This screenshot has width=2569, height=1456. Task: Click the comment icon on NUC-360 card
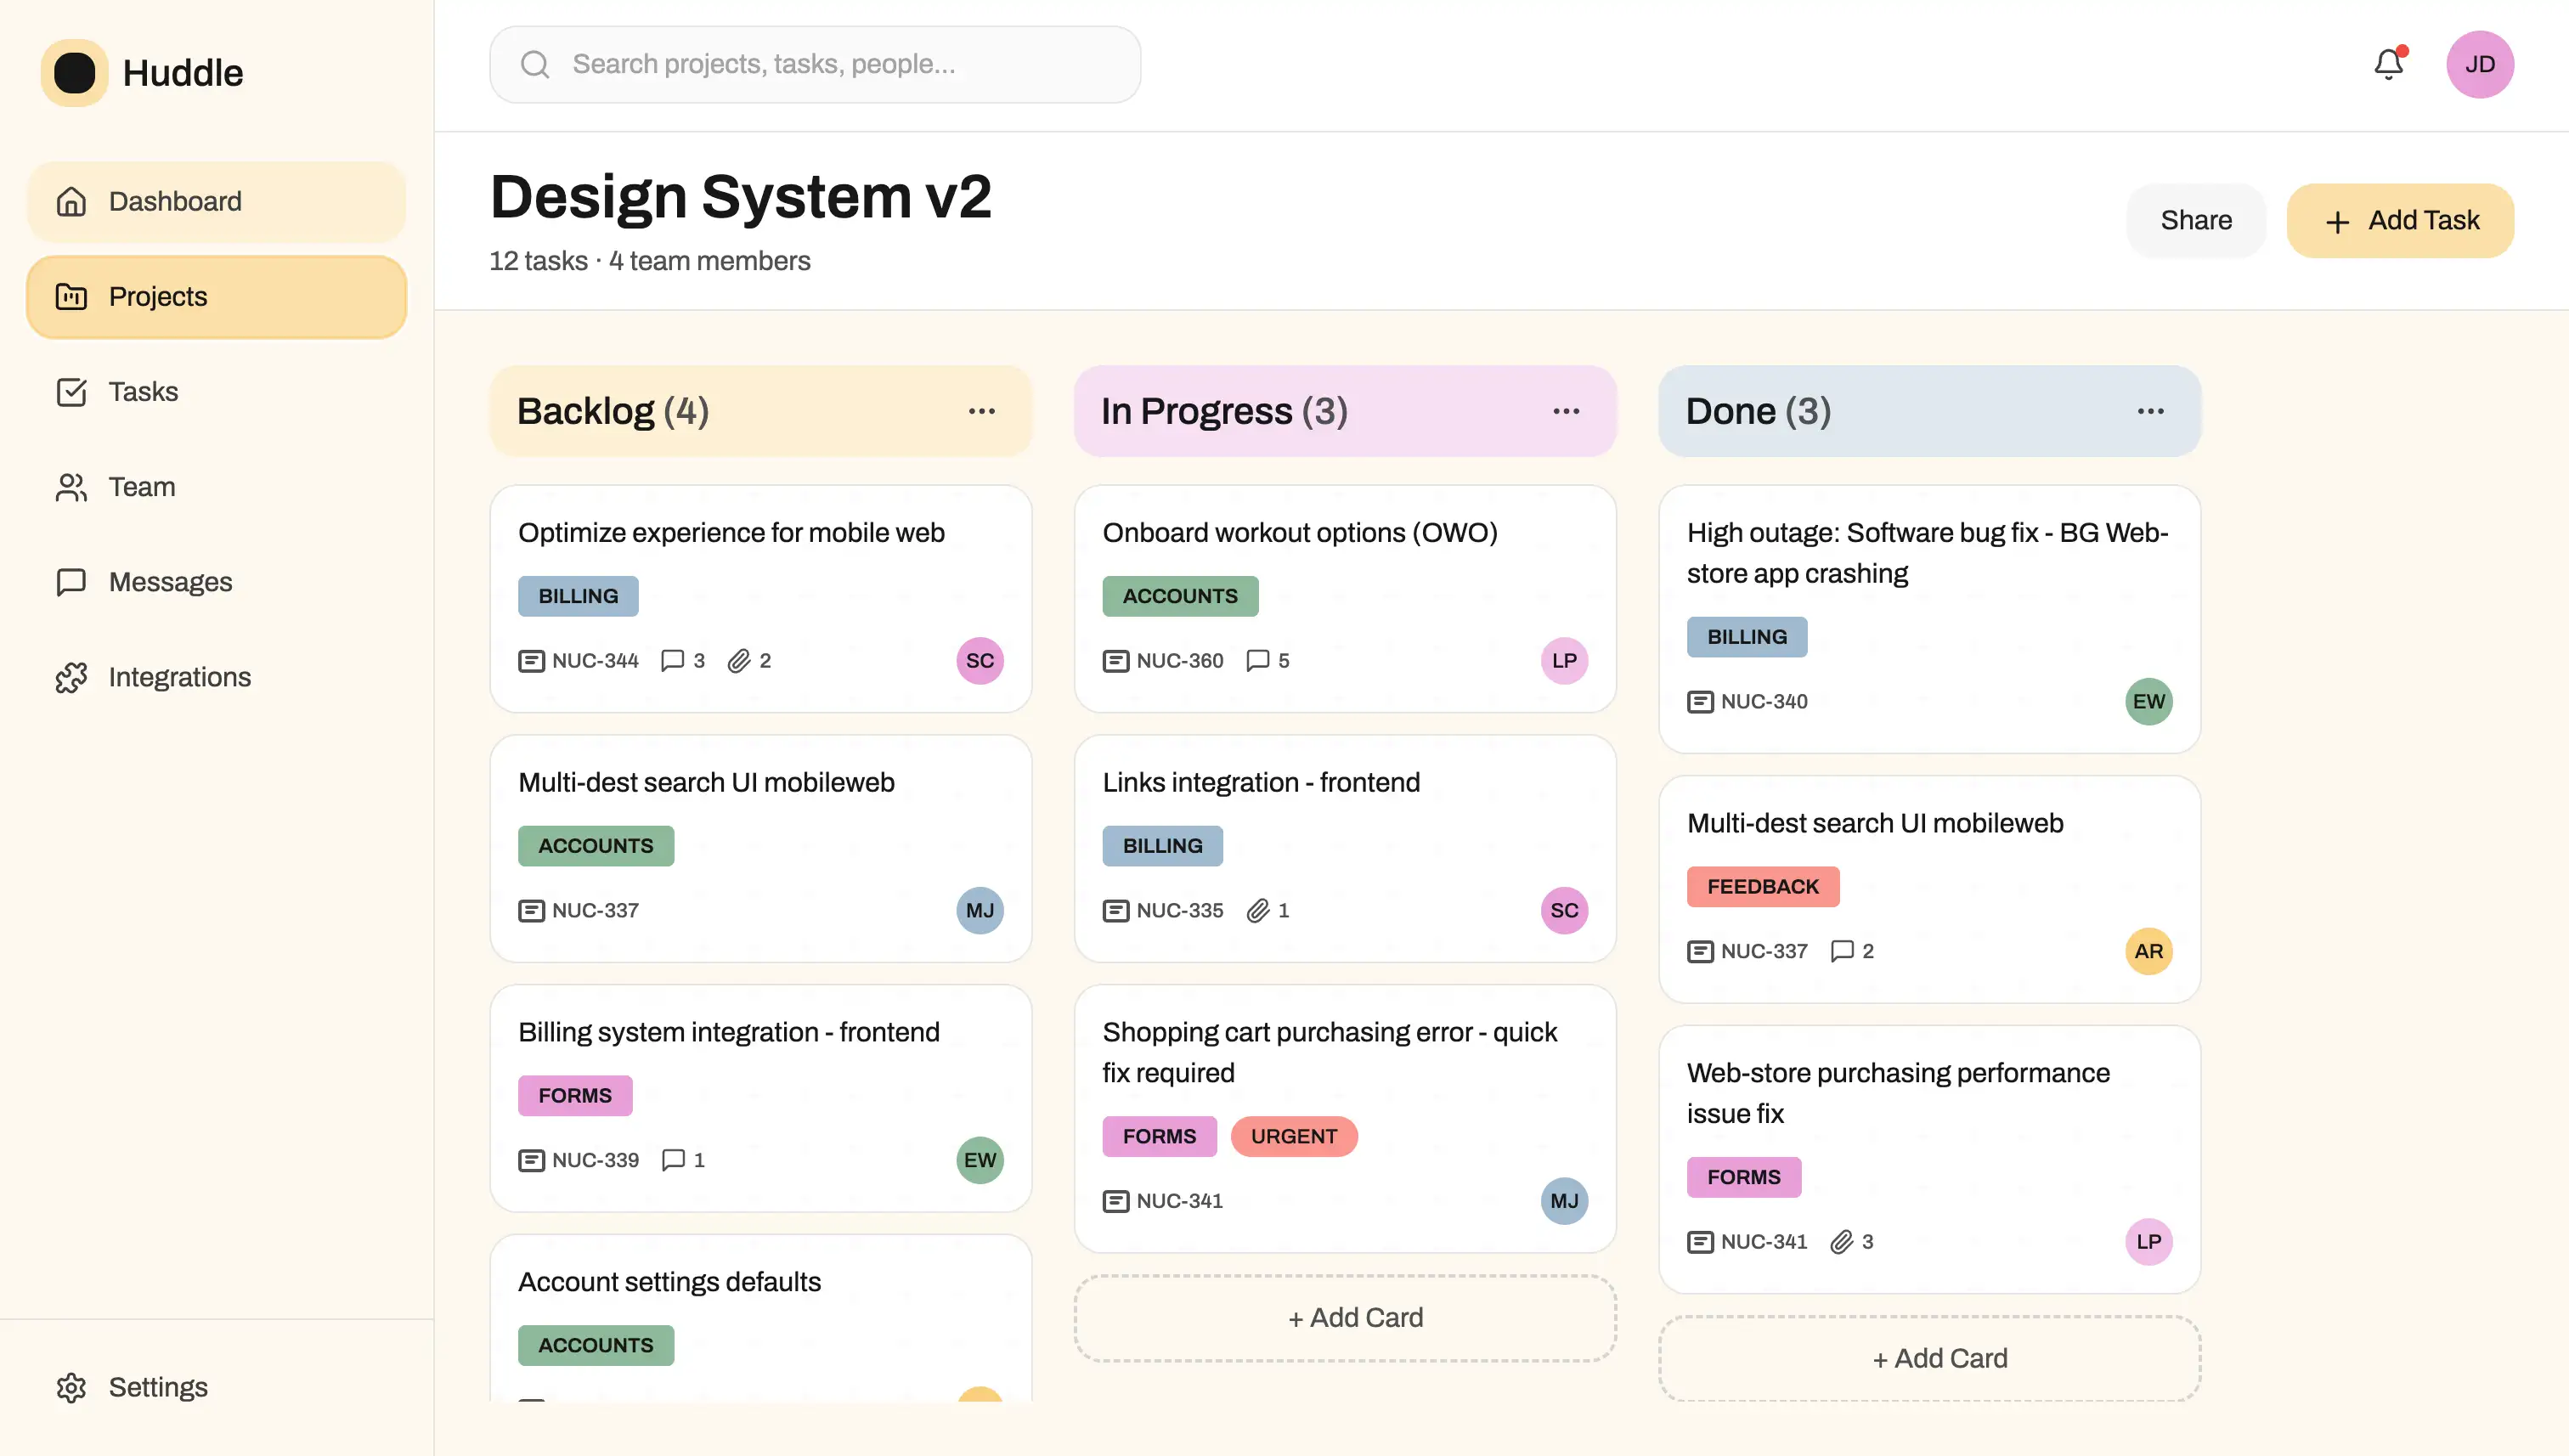tap(1257, 660)
